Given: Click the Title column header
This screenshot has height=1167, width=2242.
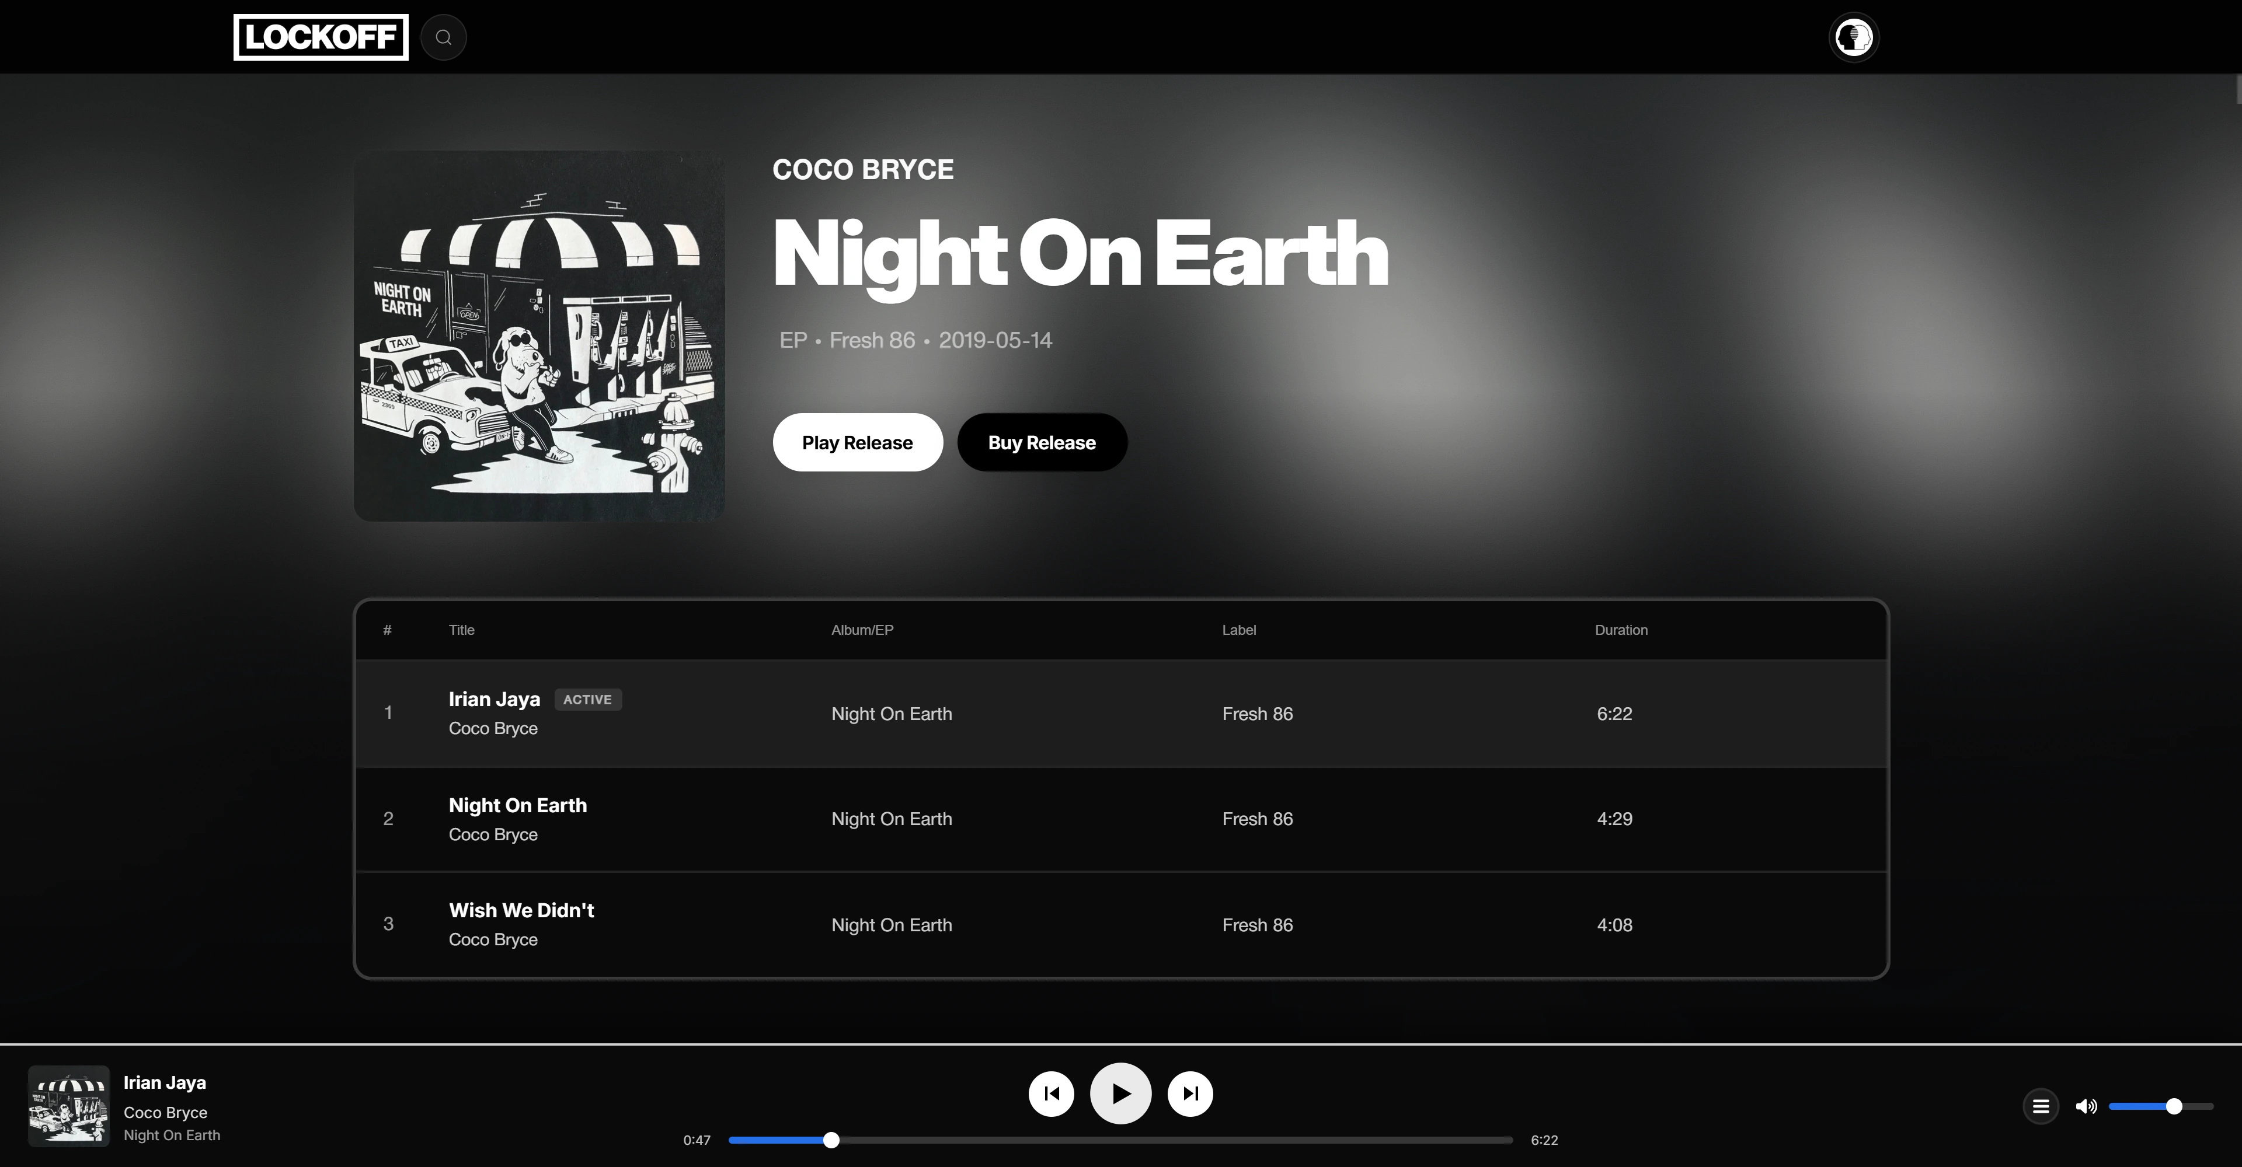Looking at the screenshot, I should coord(461,630).
